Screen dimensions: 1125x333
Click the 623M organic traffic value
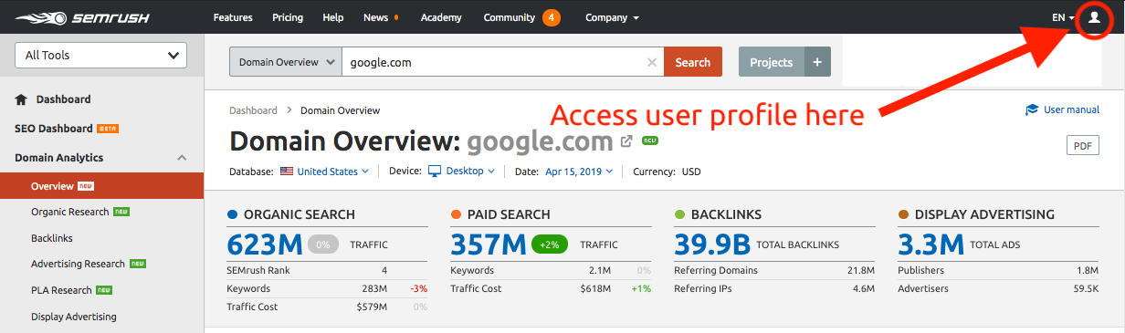(x=265, y=245)
